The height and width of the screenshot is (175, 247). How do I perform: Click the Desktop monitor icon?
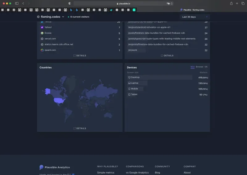click(129, 78)
